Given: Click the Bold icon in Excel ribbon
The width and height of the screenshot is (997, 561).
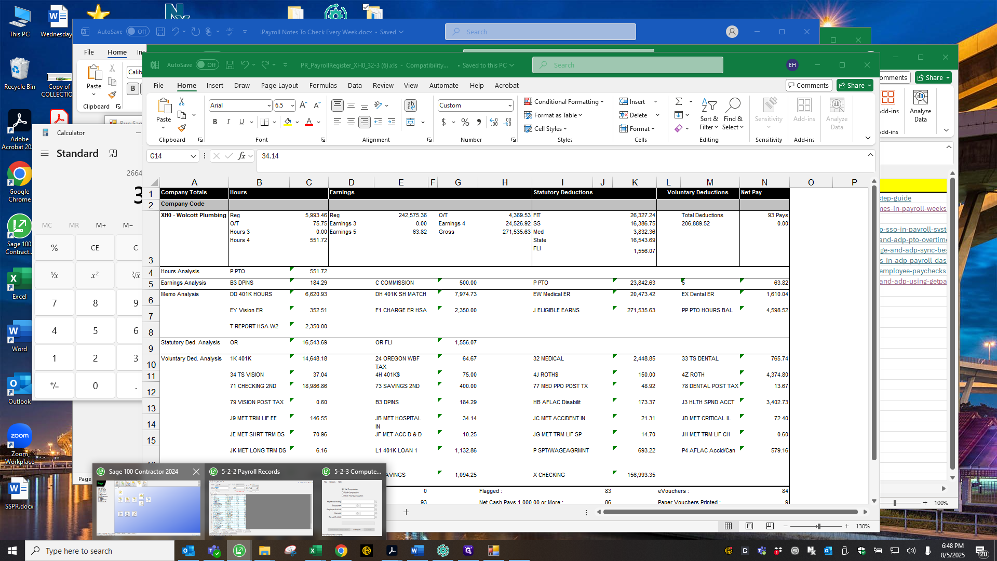Looking at the screenshot, I should (215, 122).
